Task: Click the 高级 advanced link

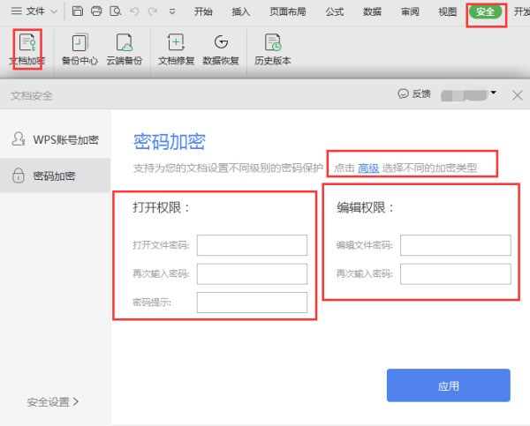Action: click(x=368, y=168)
